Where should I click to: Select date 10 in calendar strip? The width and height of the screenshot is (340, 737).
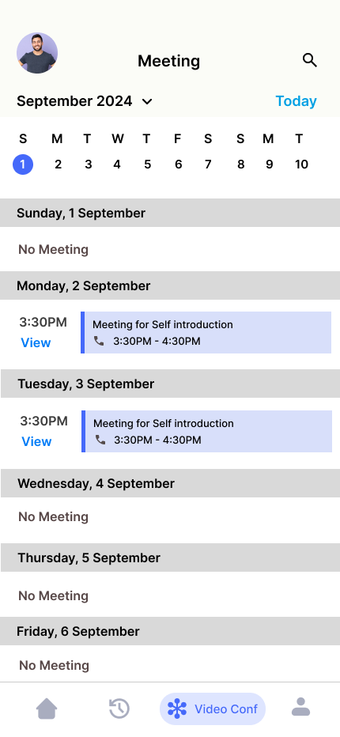[x=301, y=164]
